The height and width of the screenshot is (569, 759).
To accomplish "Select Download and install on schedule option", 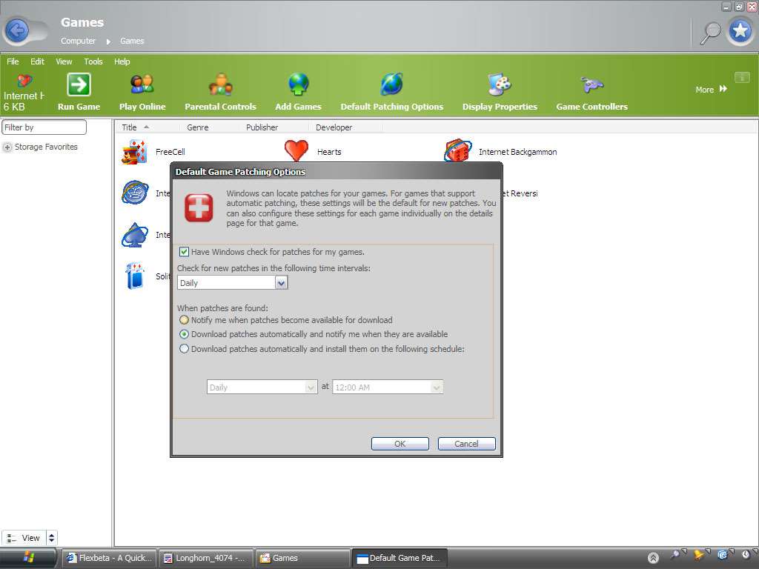I will click(x=184, y=349).
